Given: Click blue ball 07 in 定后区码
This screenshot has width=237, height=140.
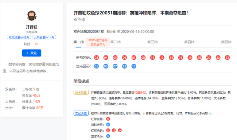Looking at the screenshot, I should tap(115, 66).
